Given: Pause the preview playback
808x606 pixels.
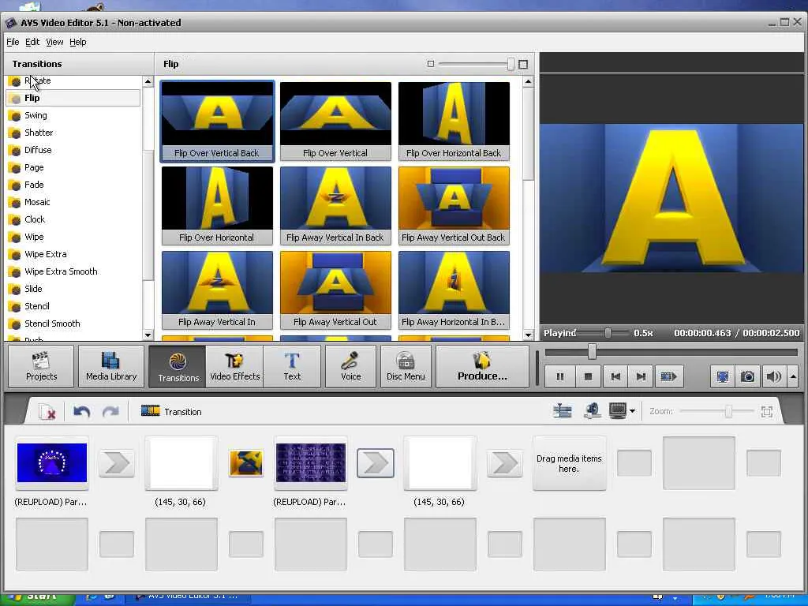Looking at the screenshot, I should (x=560, y=376).
